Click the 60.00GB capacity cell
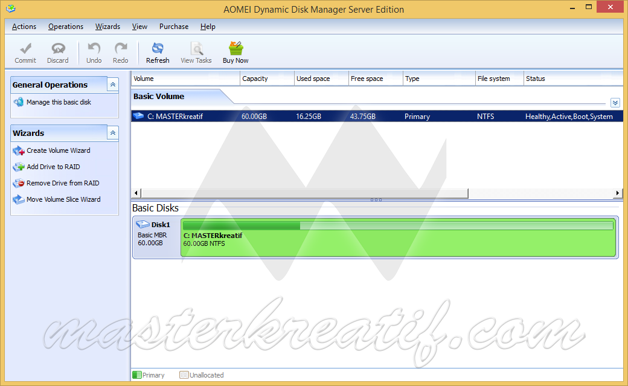Image resolution: width=628 pixels, height=386 pixels. [254, 117]
